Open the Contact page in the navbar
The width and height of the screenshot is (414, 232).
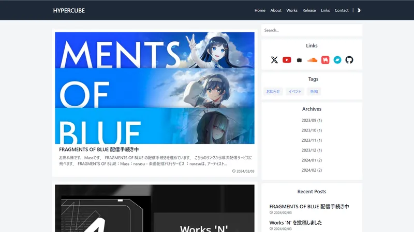tap(342, 10)
